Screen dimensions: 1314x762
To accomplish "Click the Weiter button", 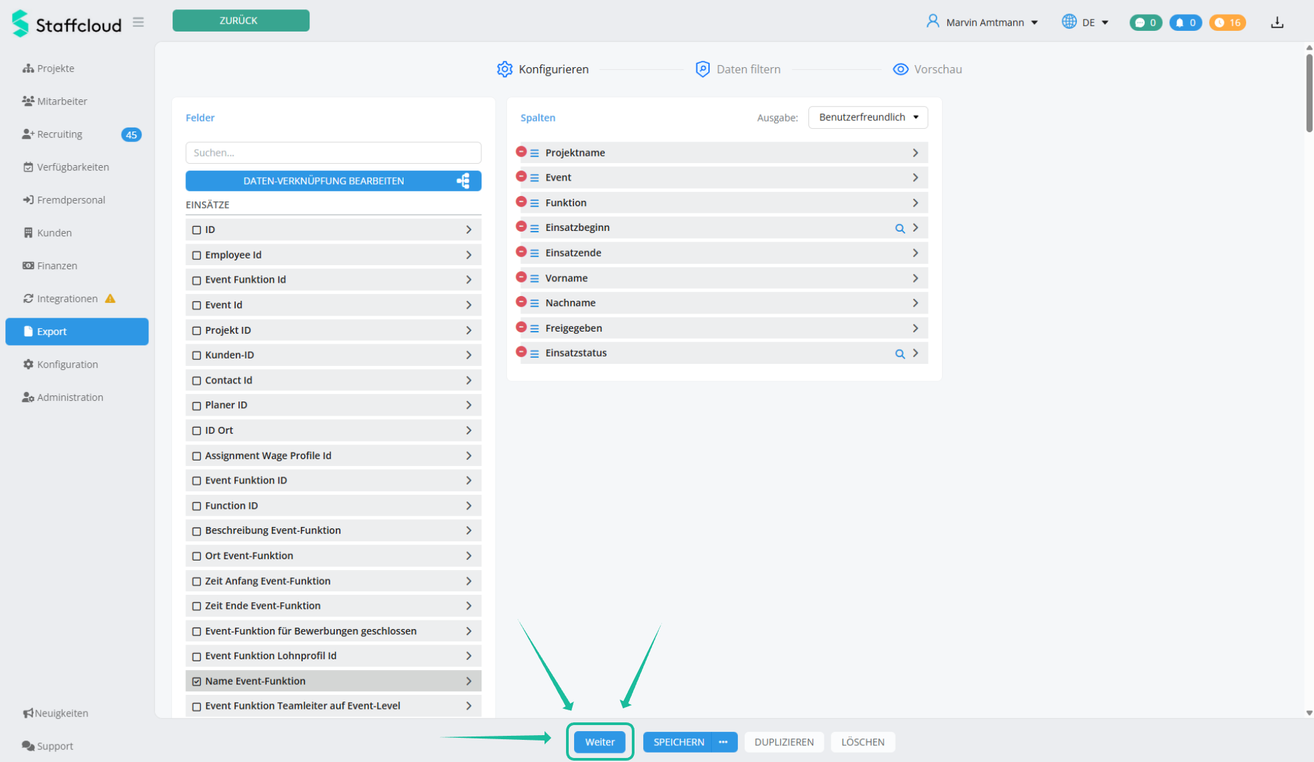I will [600, 742].
